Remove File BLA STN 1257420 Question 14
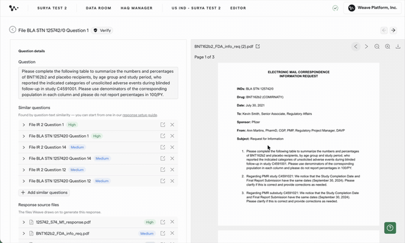Image resolution: width=405 pixels, height=243 pixels. coord(172,159)
